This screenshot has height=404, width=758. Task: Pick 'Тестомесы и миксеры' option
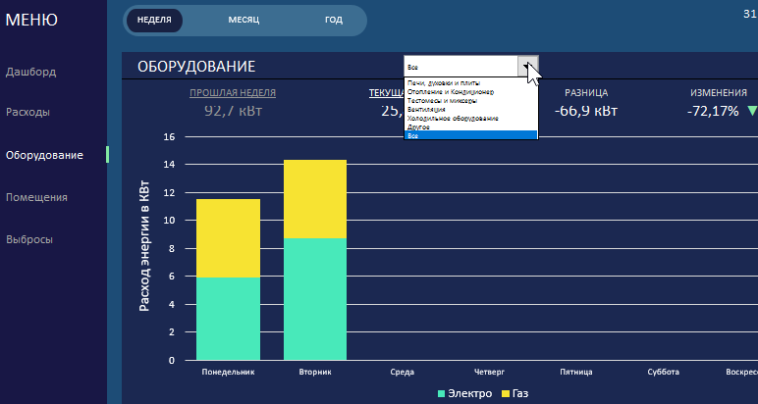442,101
